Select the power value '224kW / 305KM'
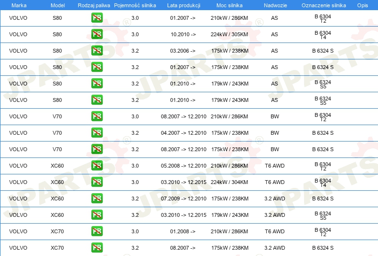Screen dimensions: 378x256 229,34
